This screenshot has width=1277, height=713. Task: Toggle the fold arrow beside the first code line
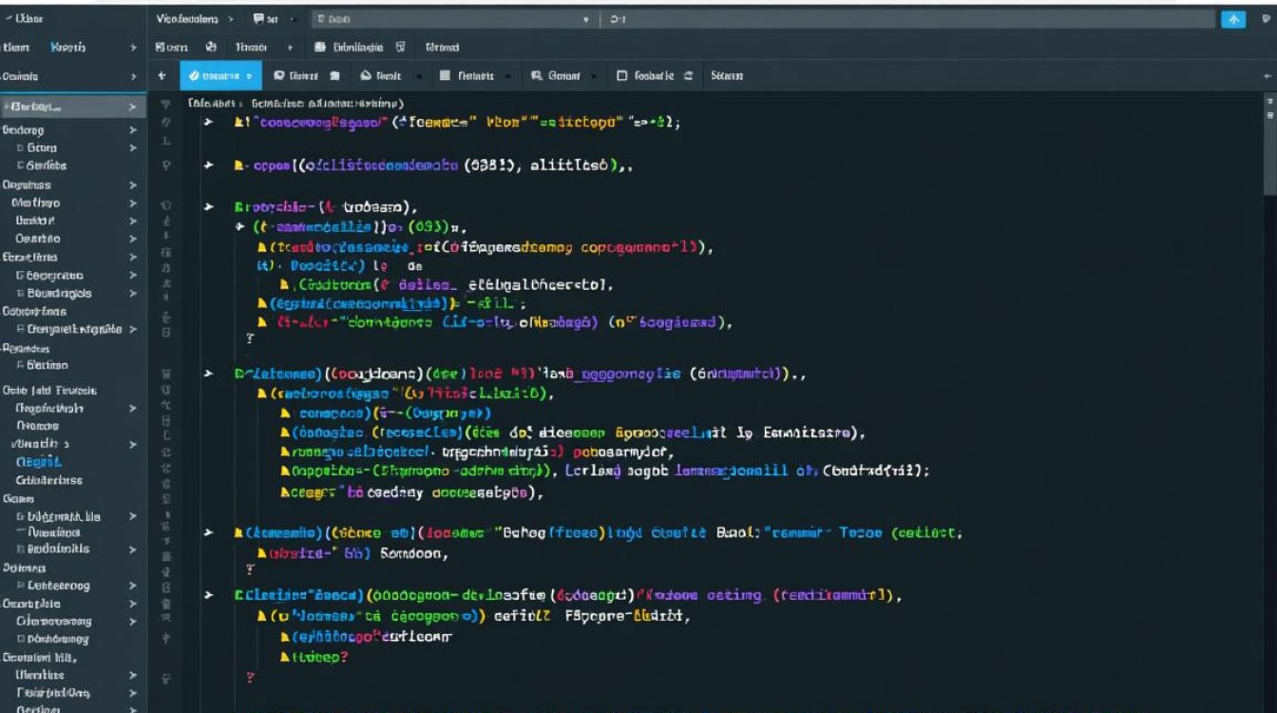point(208,123)
